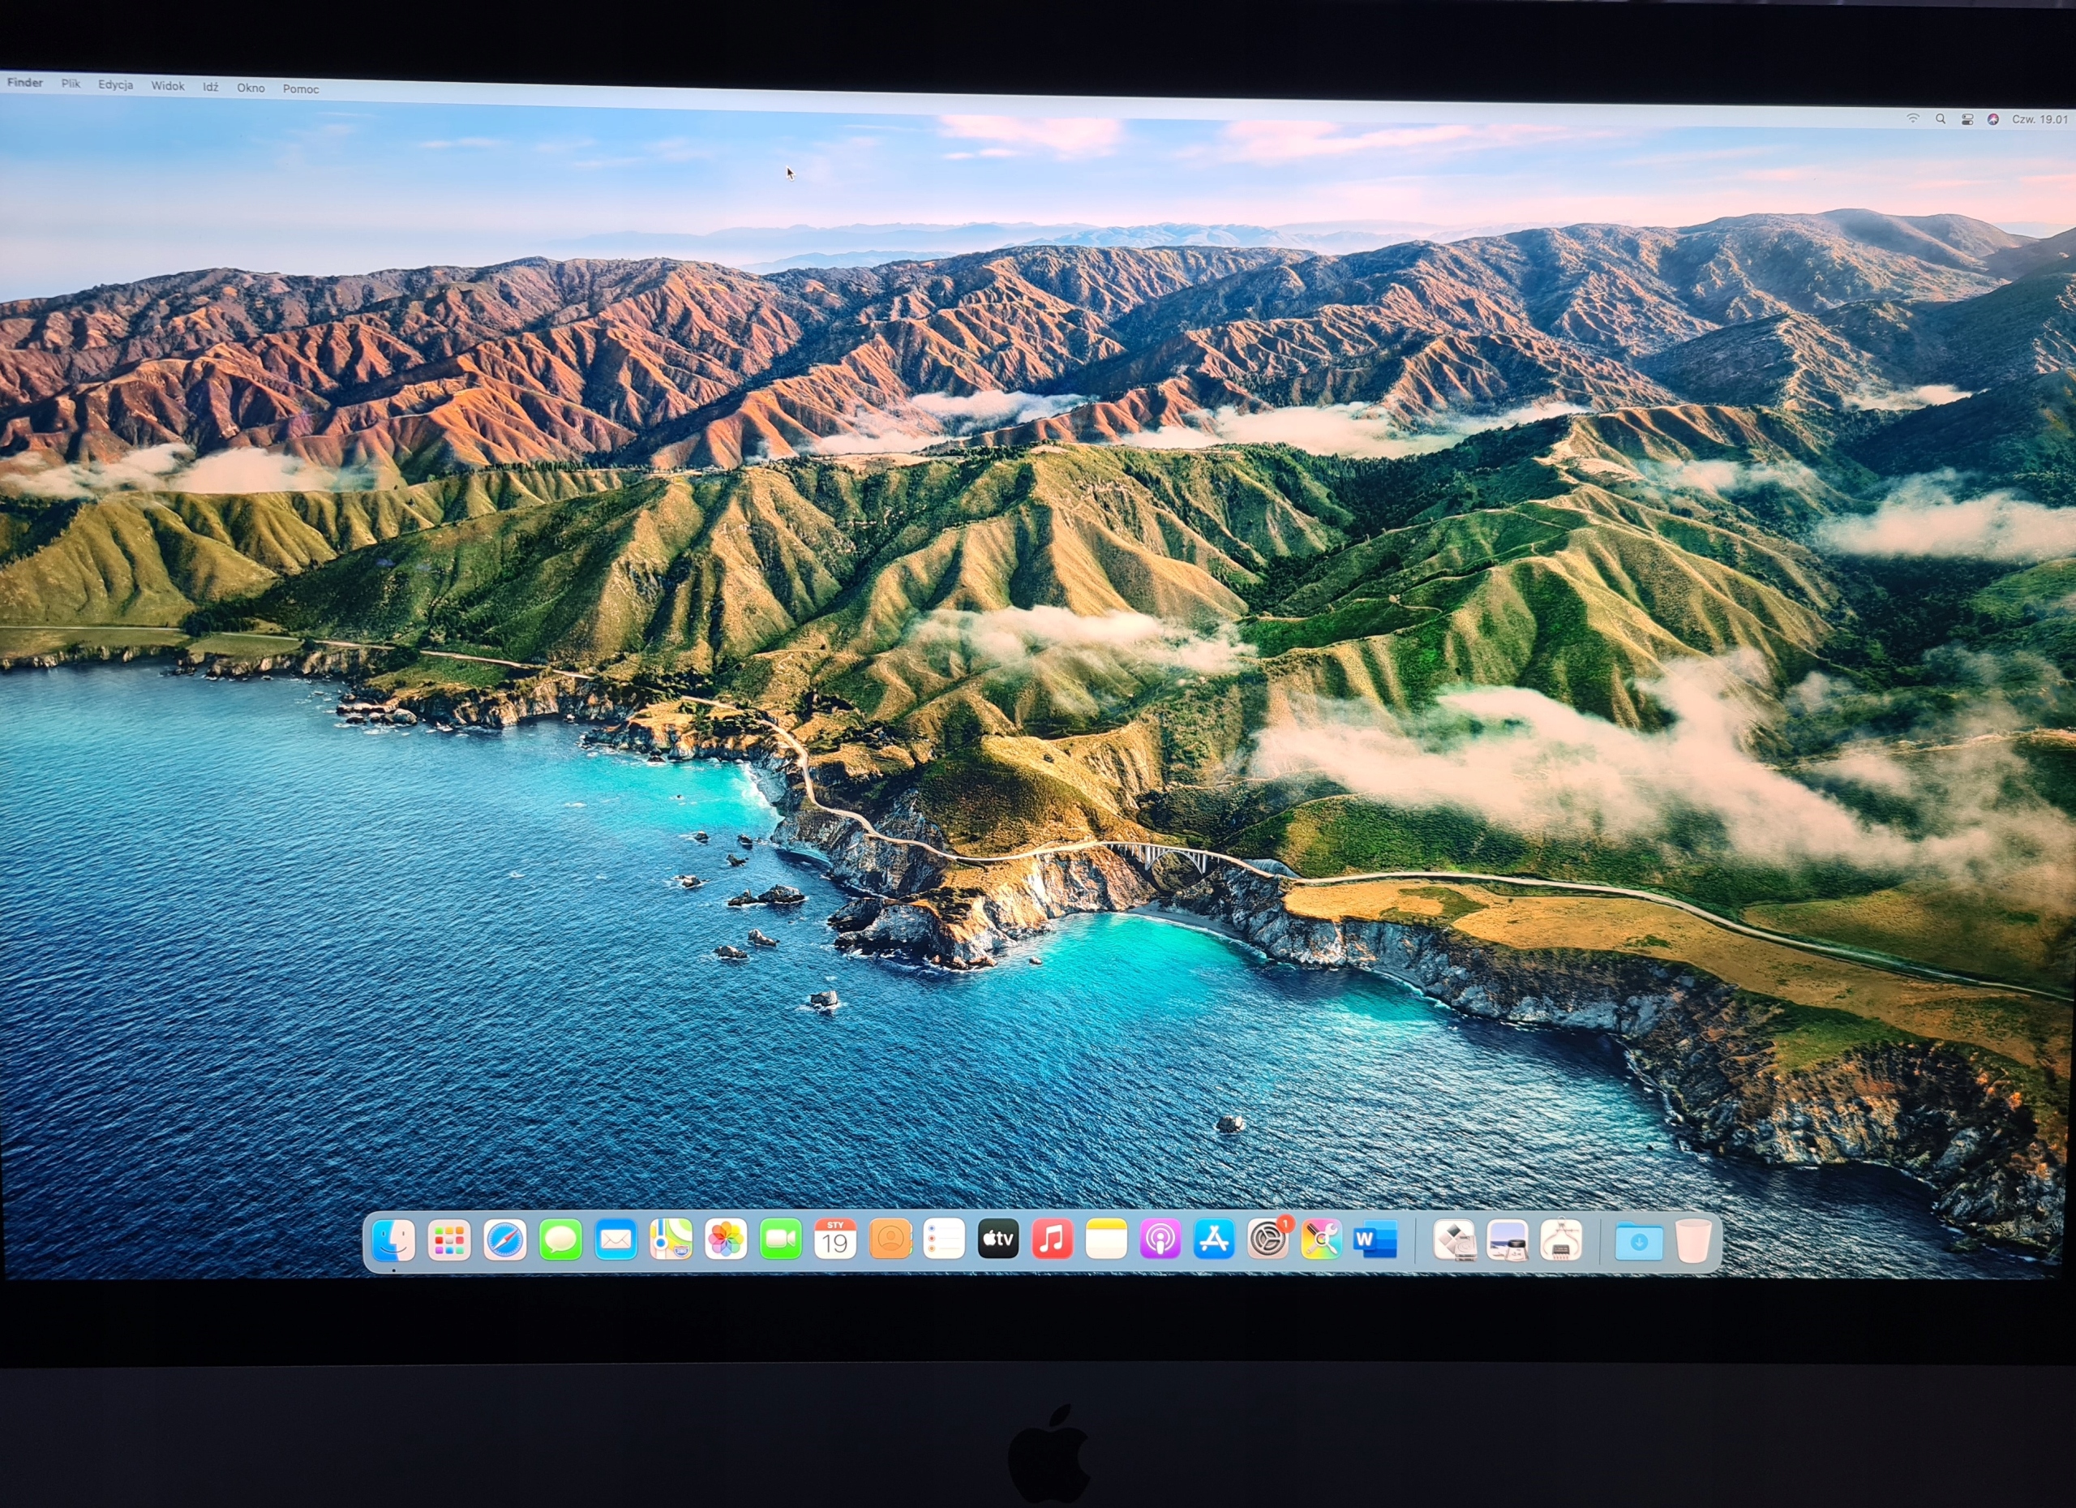The image size is (2076, 1508).
Task: Open the Idź menu
Action: tap(212, 88)
